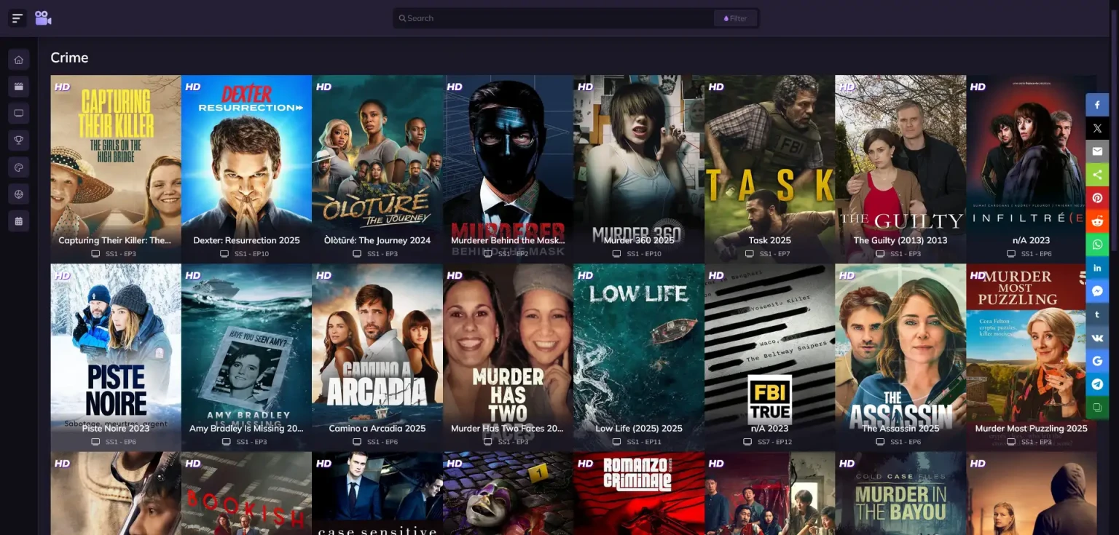Image resolution: width=1119 pixels, height=535 pixels.
Task: Click HD badge on Dexter: Resurrection poster
Action: pyautogui.click(x=193, y=87)
